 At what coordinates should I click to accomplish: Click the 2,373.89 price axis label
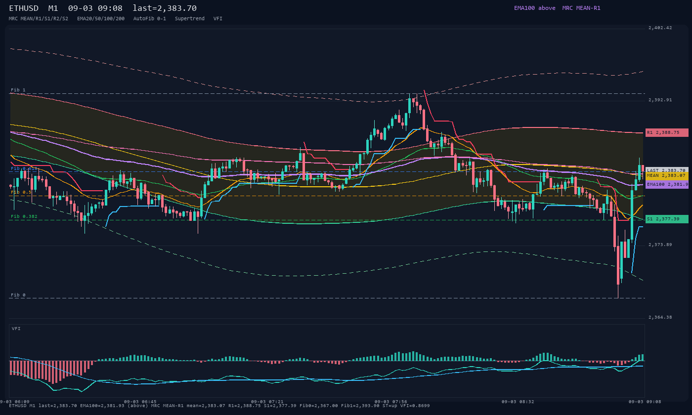click(x=660, y=245)
